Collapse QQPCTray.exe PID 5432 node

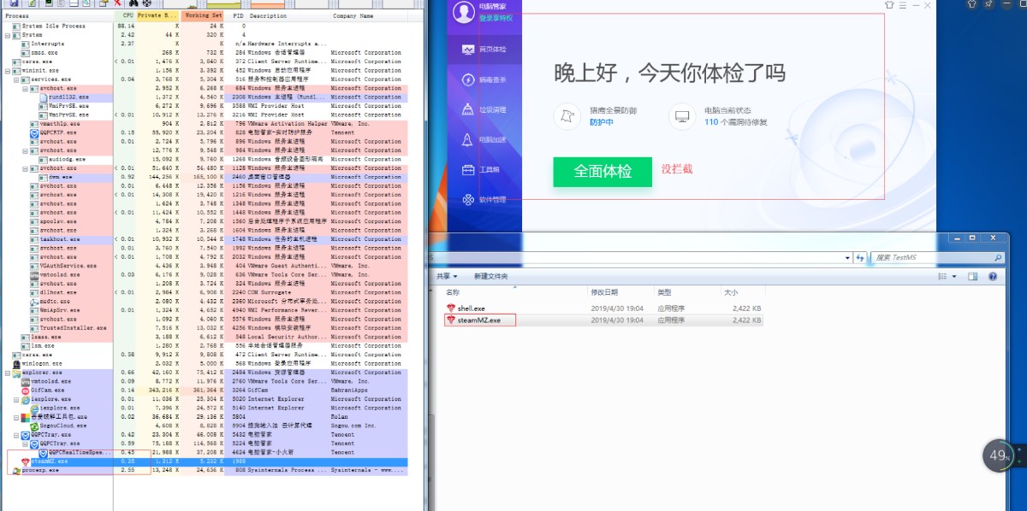(16, 436)
